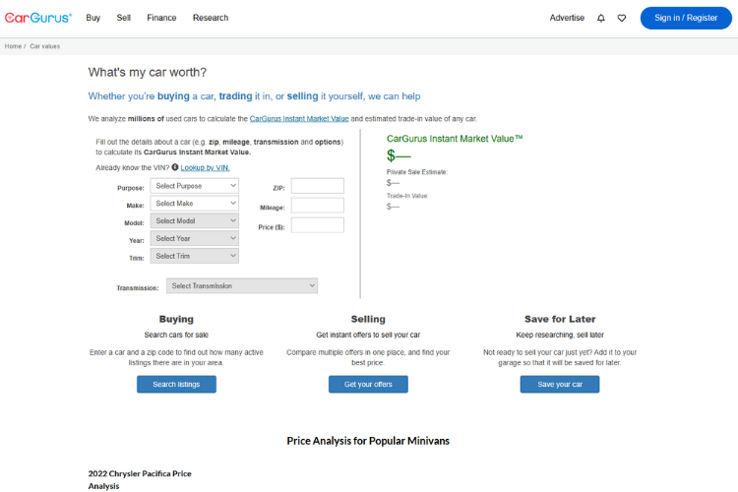The height and width of the screenshot is (492, 738).
Task: Click the CarGurus logo
Action: click(38, 18)
